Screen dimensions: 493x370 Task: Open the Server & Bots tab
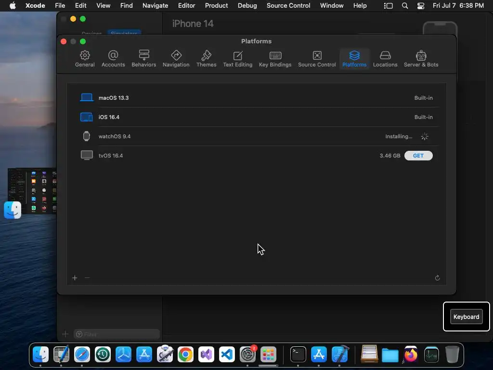[421, 59]
